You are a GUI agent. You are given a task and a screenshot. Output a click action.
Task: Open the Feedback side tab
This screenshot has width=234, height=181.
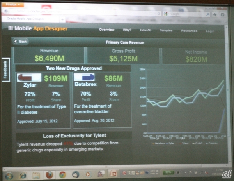5,70
